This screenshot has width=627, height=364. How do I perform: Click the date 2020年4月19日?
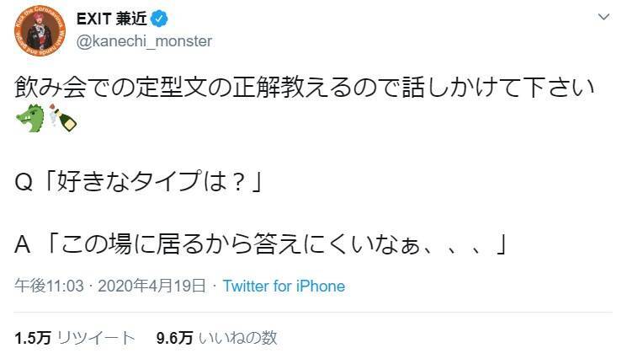pos(151,286)
